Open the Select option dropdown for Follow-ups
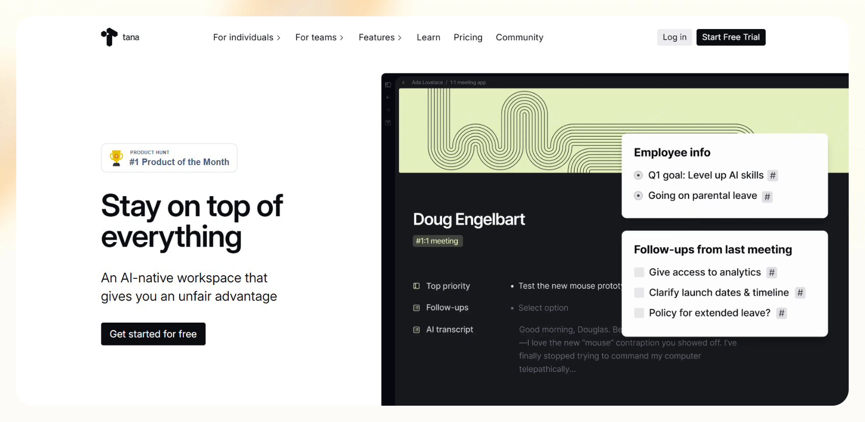 pos(543,308)
